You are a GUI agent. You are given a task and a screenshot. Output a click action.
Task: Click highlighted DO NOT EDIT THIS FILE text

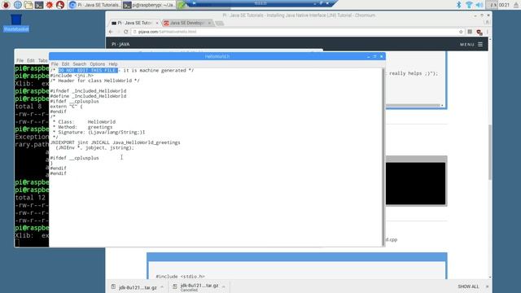click(88, 71)
